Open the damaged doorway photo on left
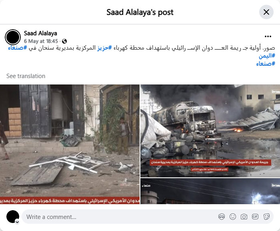Image resolution: width=280 pixels, height=231 pixels. tap(70, 144)
